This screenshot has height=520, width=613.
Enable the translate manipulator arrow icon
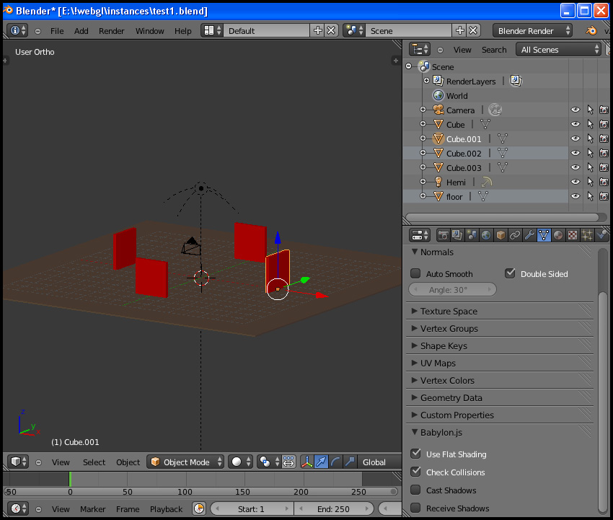(321, 462)
